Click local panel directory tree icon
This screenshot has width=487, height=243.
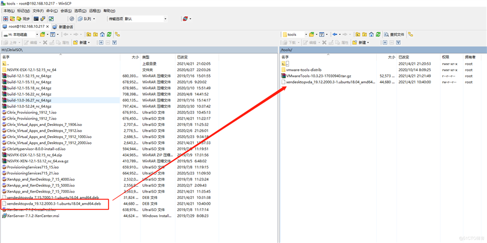[118, 34]
